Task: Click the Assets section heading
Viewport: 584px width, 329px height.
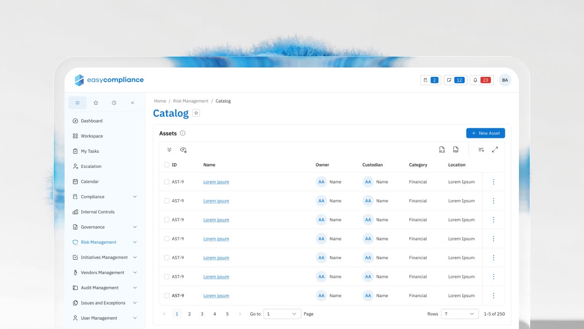Action: click(x=168, y=134)
